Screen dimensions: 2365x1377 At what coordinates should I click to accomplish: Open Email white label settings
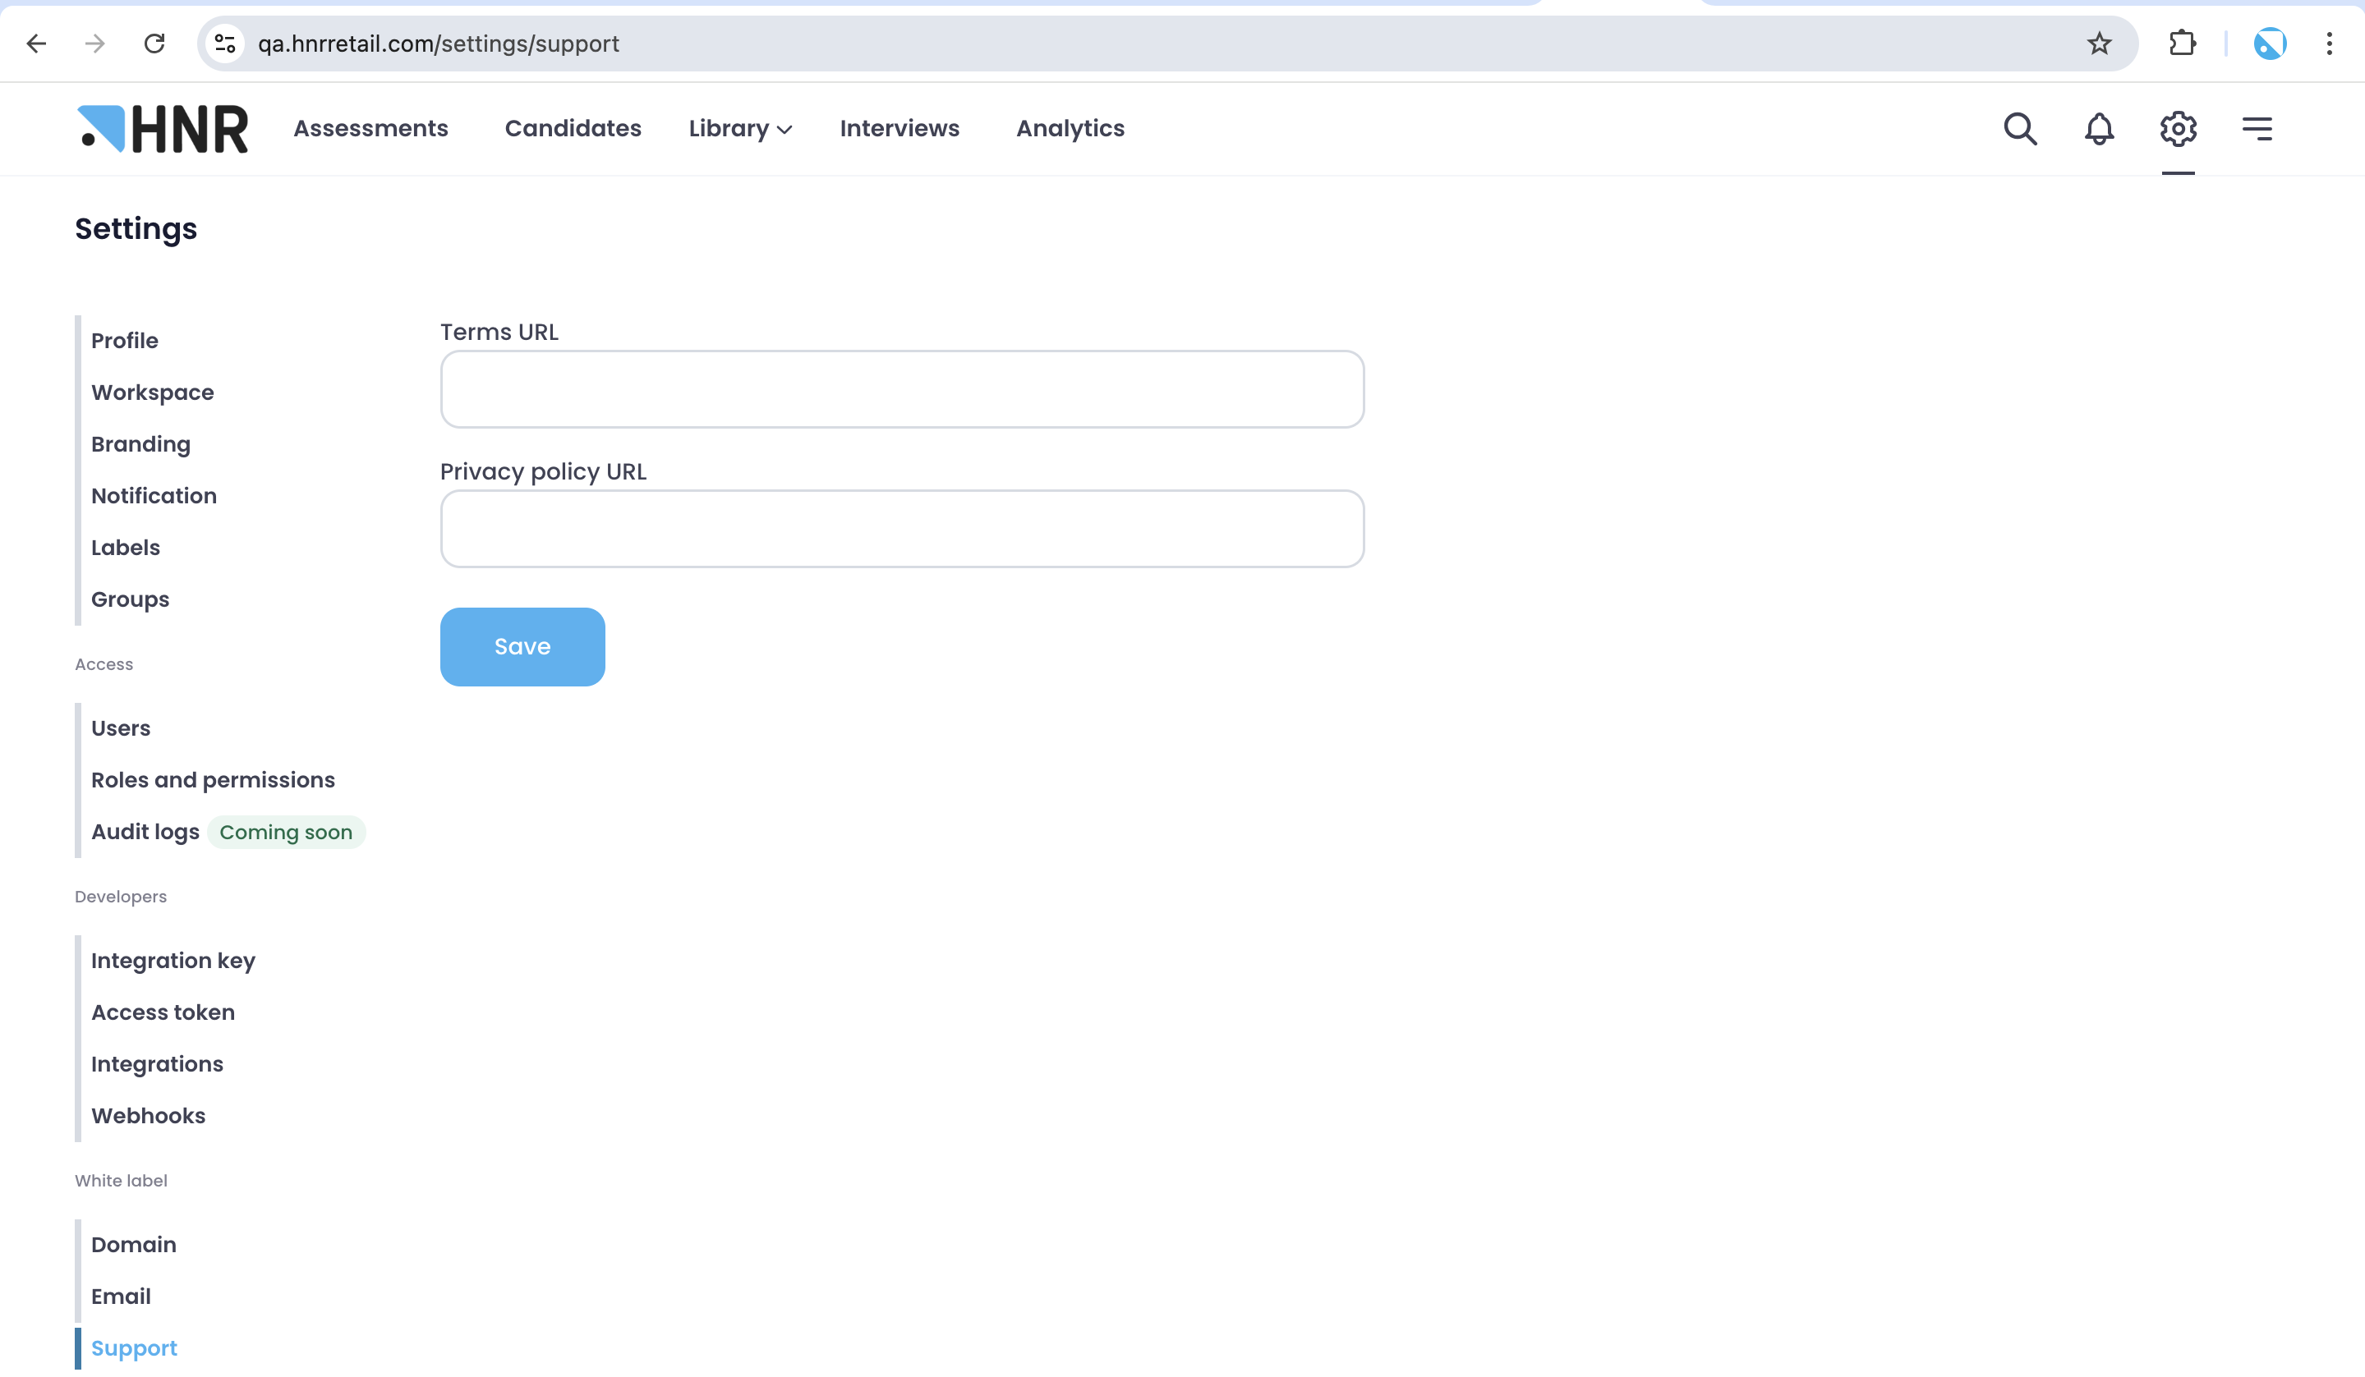(x=121, y=1296)
